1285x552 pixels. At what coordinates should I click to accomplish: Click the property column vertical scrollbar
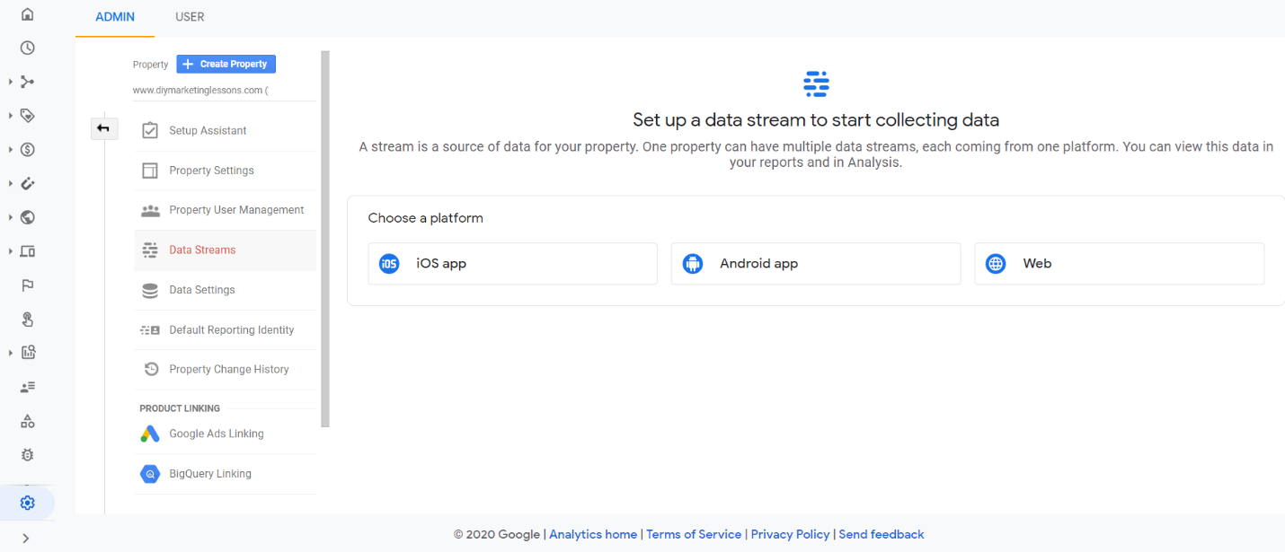(x=325, y=238)
